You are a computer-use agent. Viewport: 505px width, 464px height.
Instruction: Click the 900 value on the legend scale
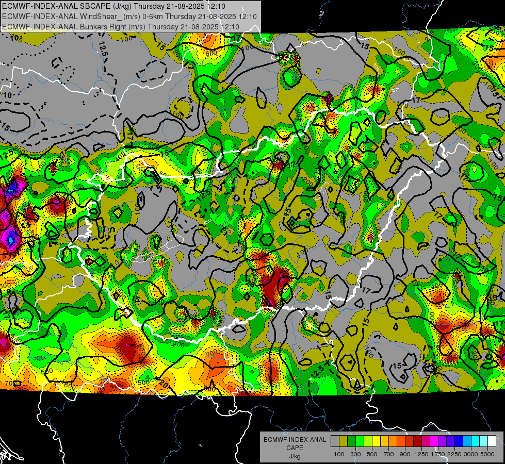[405, 454]
